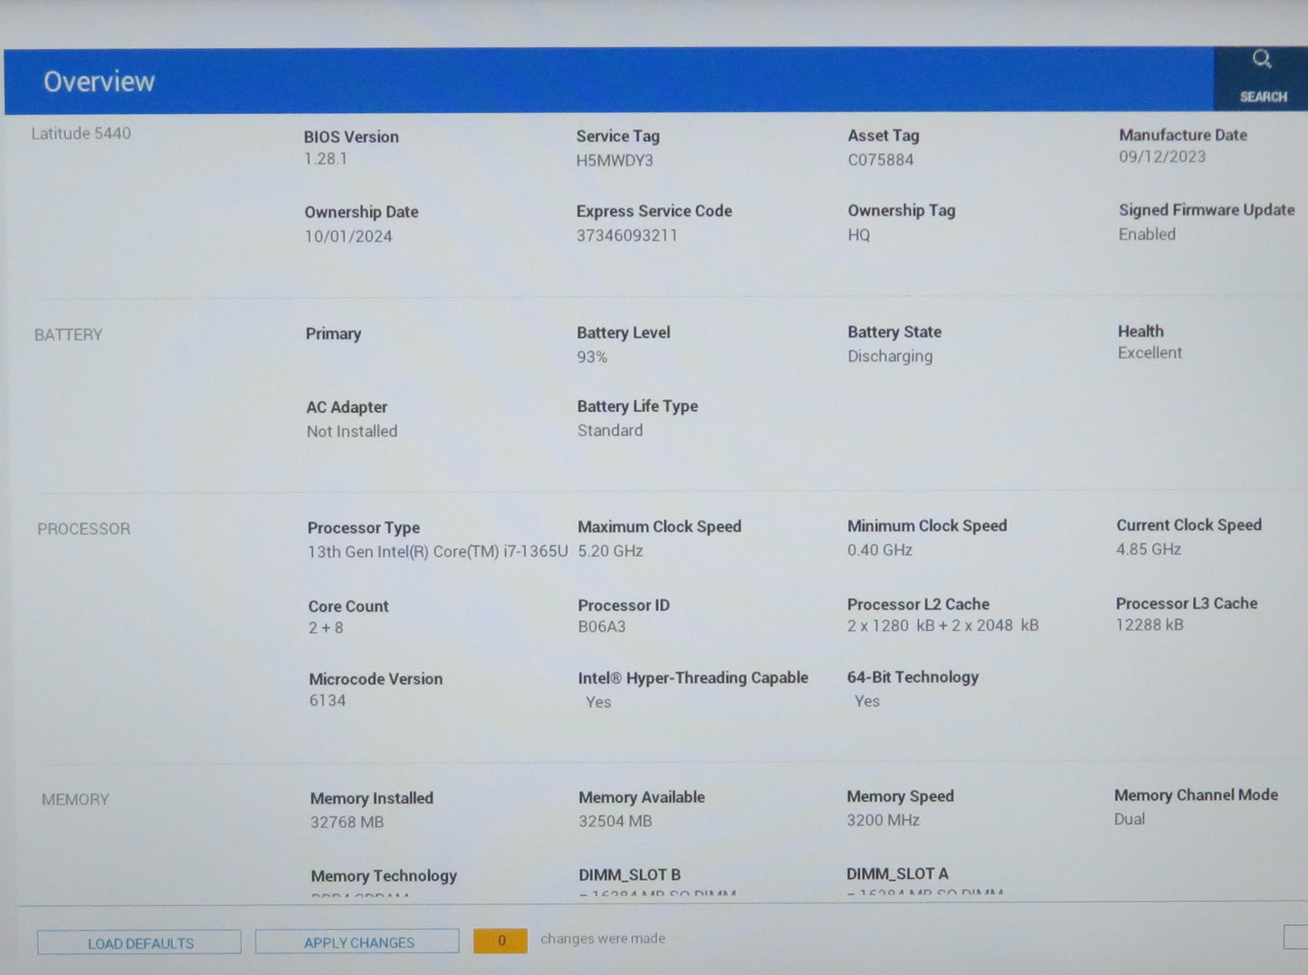1308x975 pixels.
Task: Collapse the MEMORY section
Action: pos(75,799)
